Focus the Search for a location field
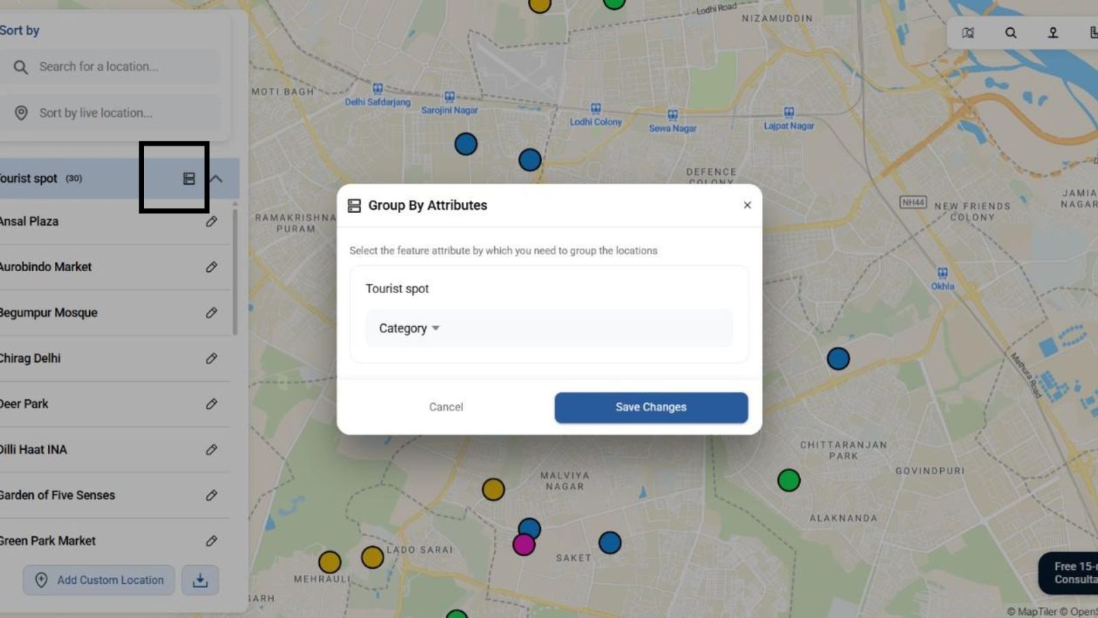The image size is (1098, 618). tap(117, 67)
